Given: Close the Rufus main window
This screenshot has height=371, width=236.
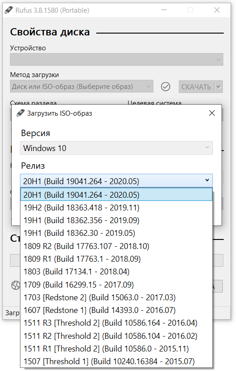Looking at the screenshot, I should pyautogui.click(x=217, y=10).
